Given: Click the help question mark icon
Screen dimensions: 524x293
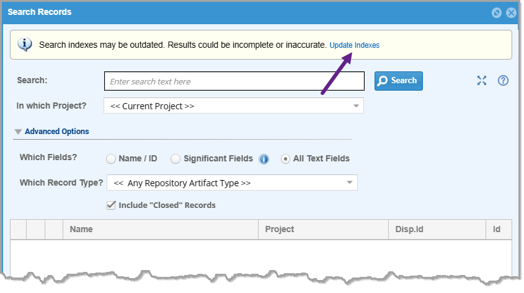Looking at the screenshot, I should pyautogui.click(x=503, y=81).
